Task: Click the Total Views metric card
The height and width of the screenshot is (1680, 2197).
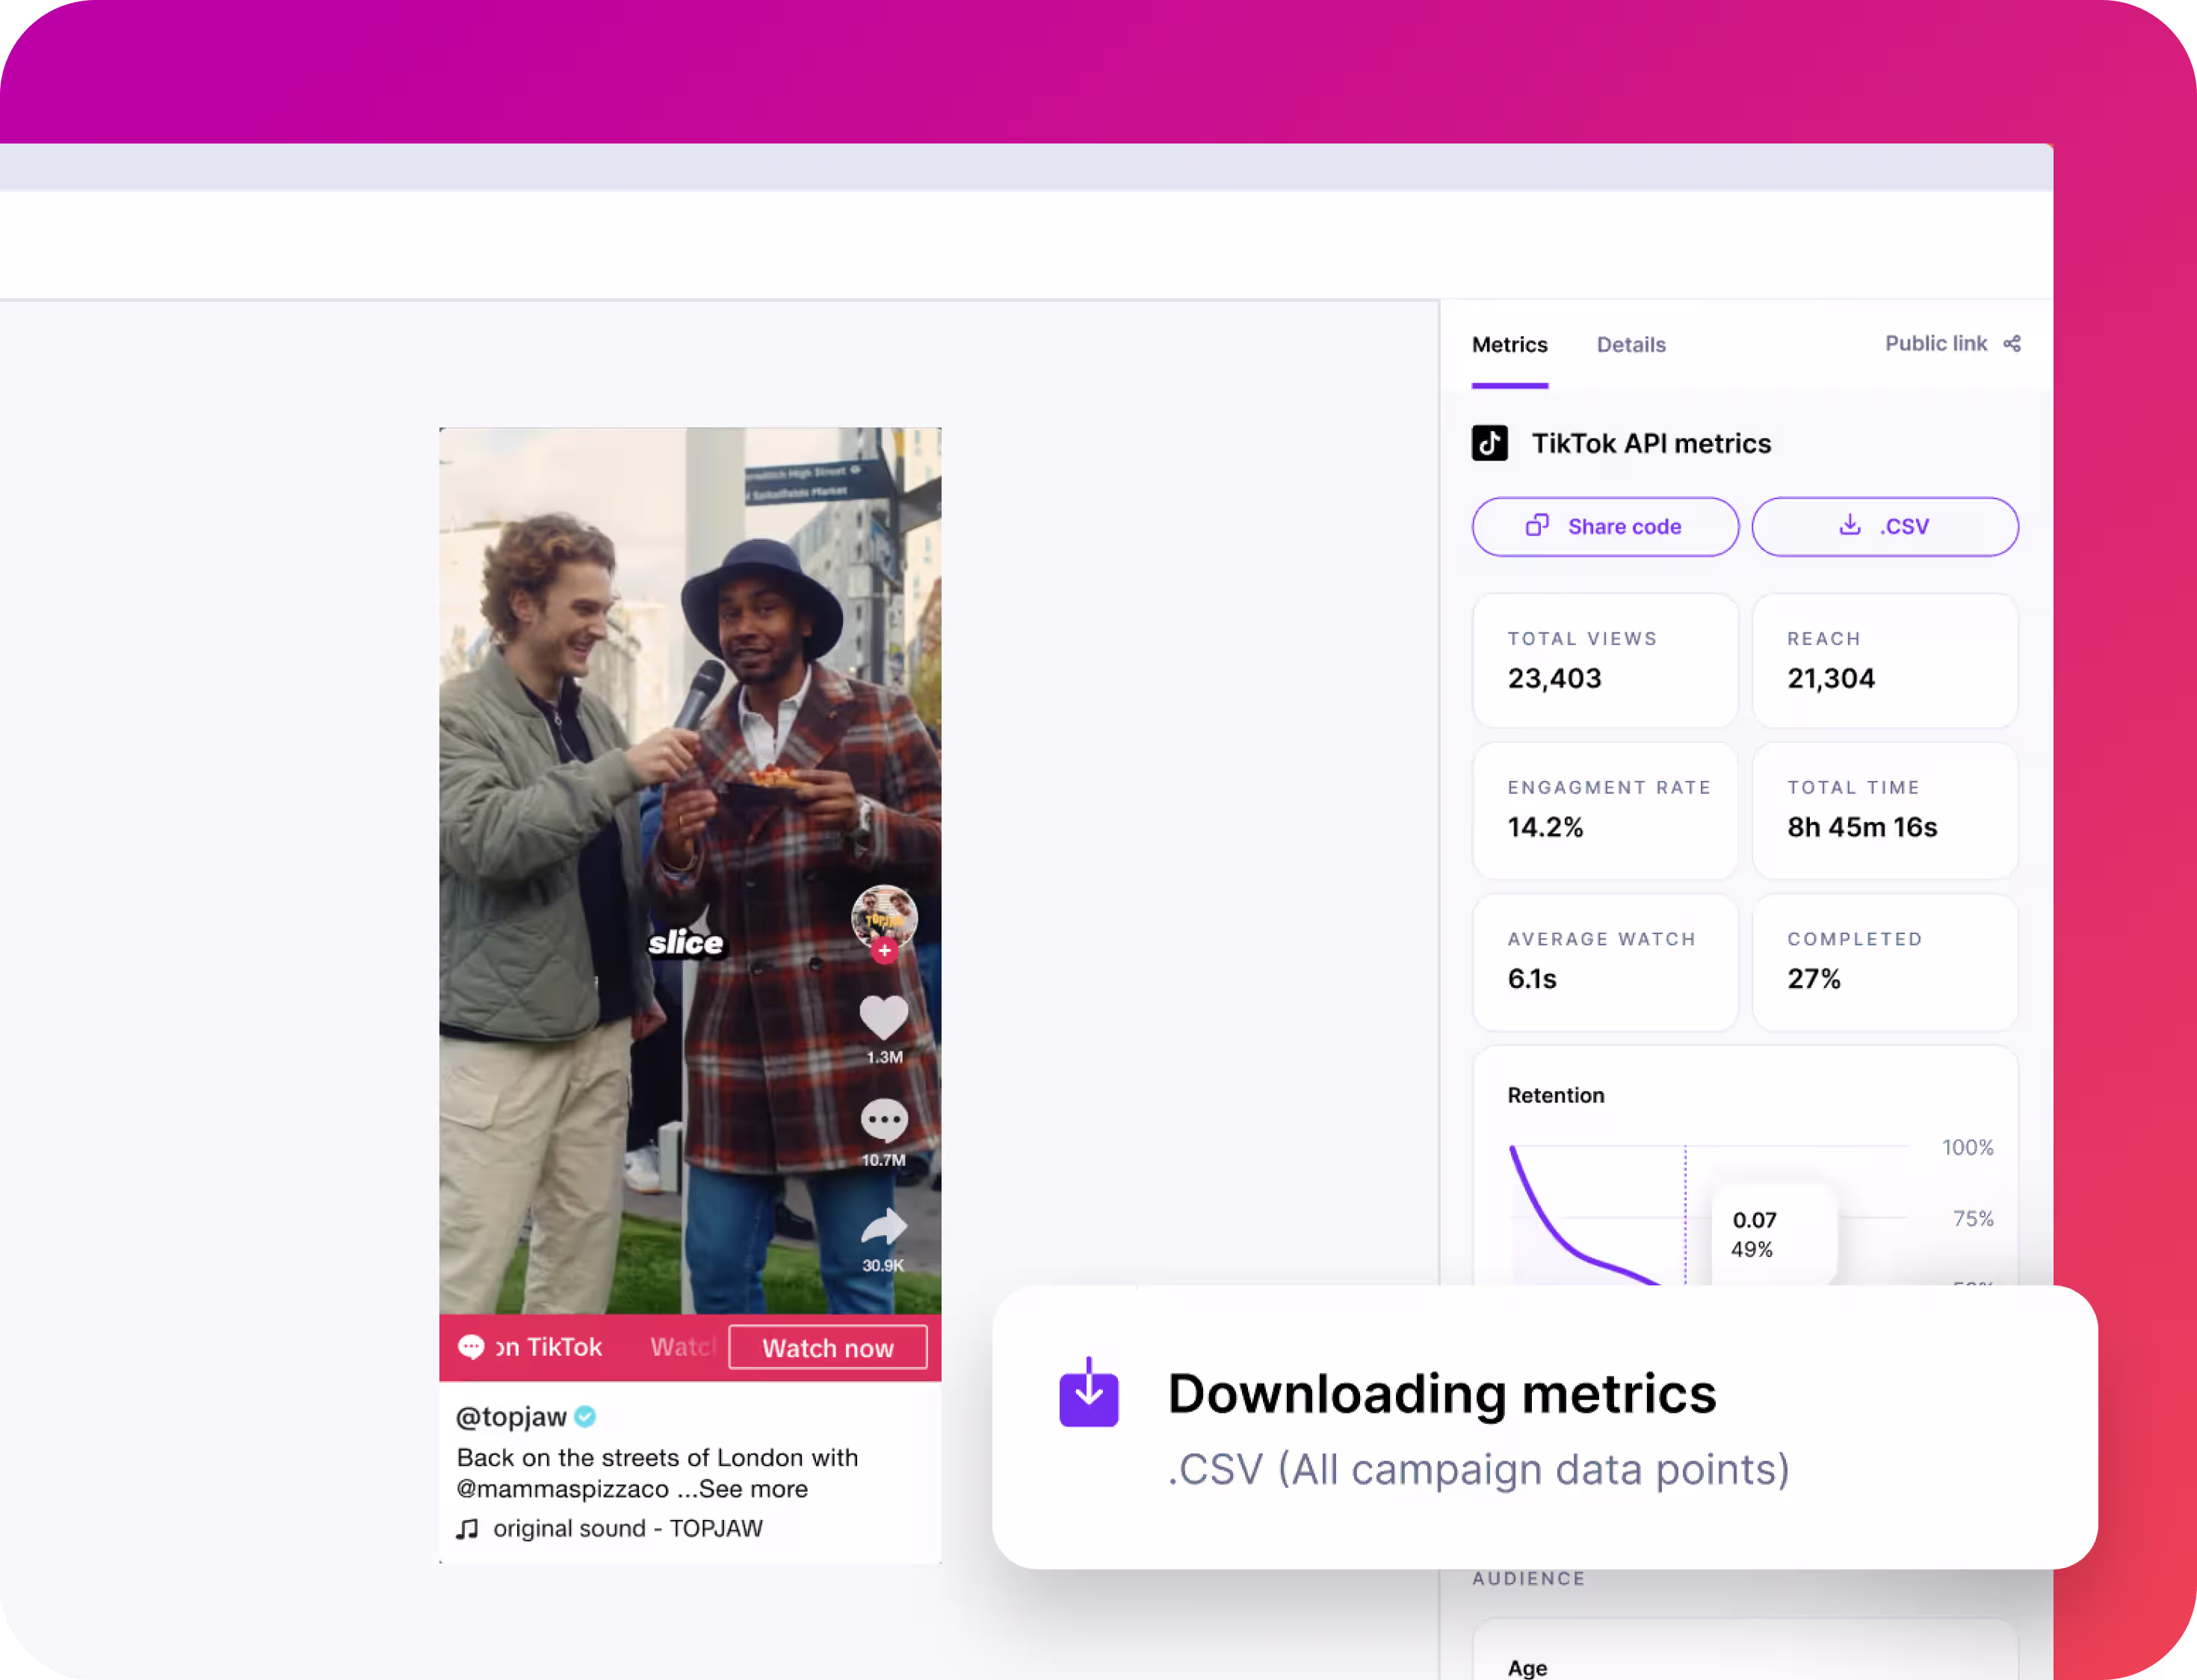Action: click(1604, 661)
